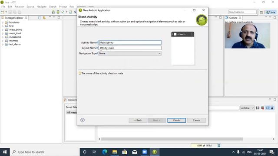The height and width of the screenshot is (156, 278).
Task: Click the Collapse All icon in Package Explorer
Action: tap(40, 18)
